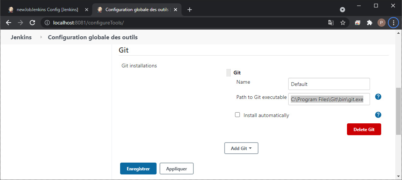Show help for Install automatically

click(378, 115)
